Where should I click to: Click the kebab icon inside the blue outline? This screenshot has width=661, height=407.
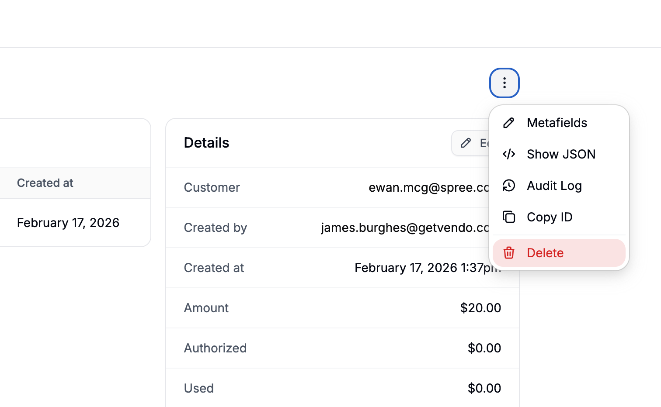[x=504, y=83]
